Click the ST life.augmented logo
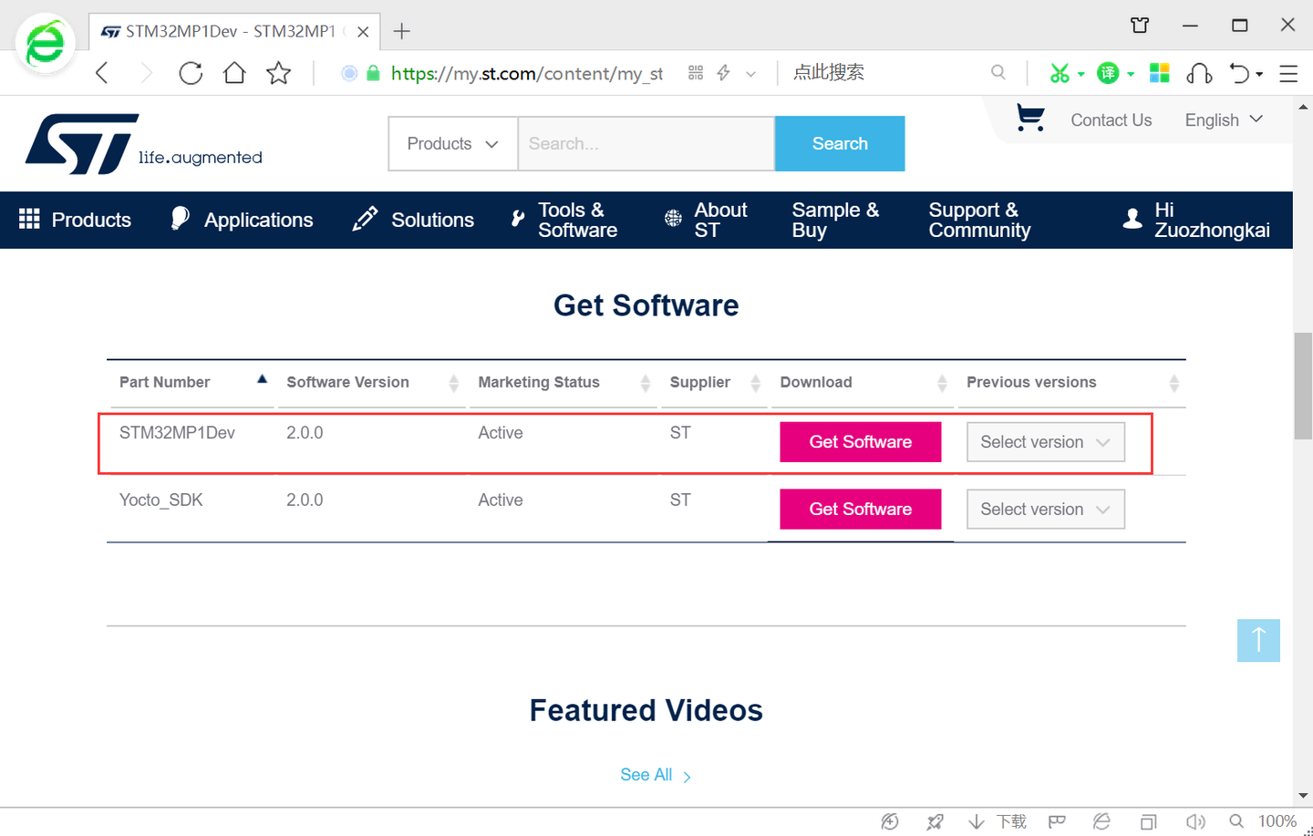Viewport: 1313px width, 836px height. pyautogui.click(x=144, y=144)
